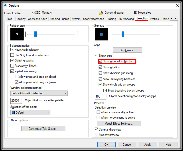This screenshot has width=183, height=151.
Task: Switch to the Online tab
Action: coord(165,19)
